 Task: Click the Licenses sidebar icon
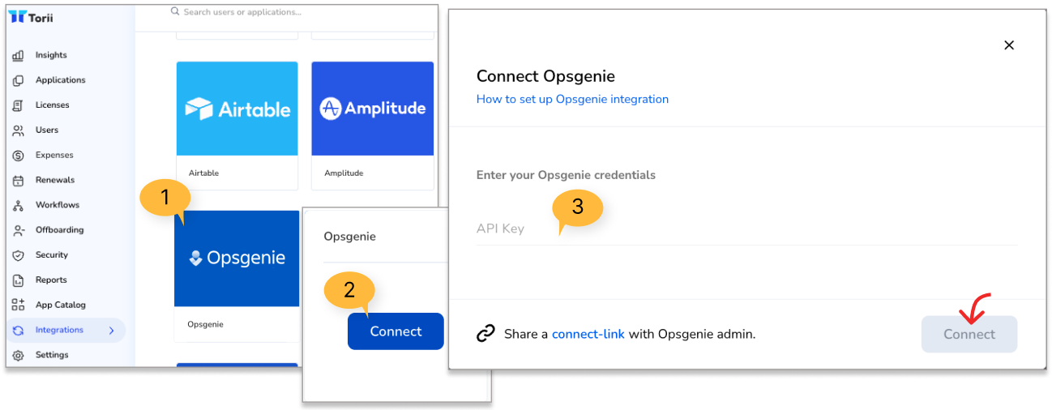coord(18,105)
